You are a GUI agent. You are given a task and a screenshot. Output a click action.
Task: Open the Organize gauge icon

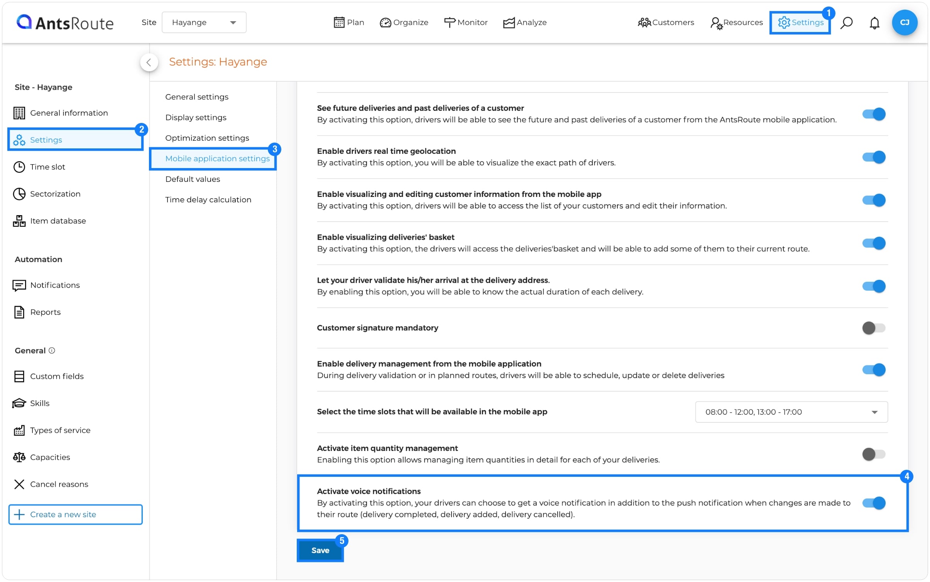click(385, 23)
